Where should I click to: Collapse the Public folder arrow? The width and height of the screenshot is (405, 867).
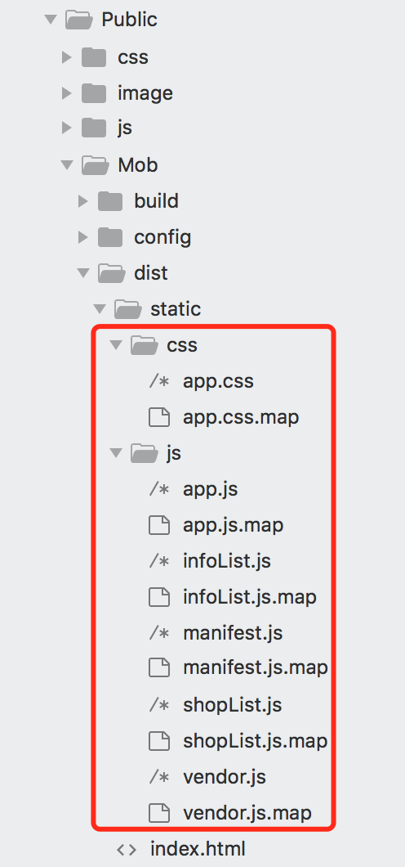pyautogui.click(x=51, y=20)
